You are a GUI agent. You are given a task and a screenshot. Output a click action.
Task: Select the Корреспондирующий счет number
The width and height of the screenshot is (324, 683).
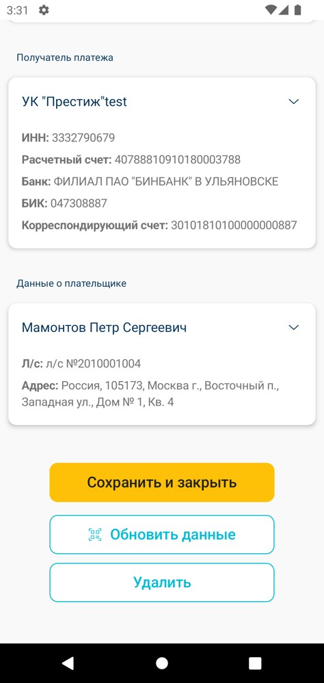[x=234, y=225]
